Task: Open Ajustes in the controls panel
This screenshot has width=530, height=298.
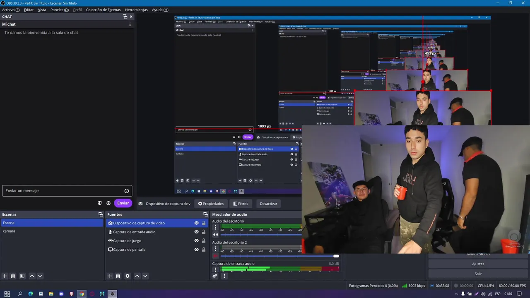Action: (478, 264)
